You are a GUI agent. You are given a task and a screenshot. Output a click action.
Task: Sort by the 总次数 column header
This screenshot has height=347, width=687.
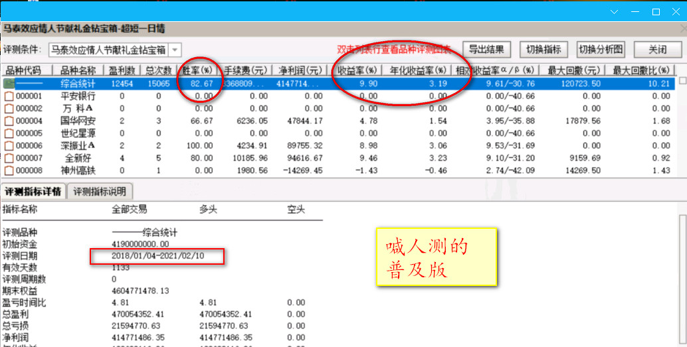158,70
